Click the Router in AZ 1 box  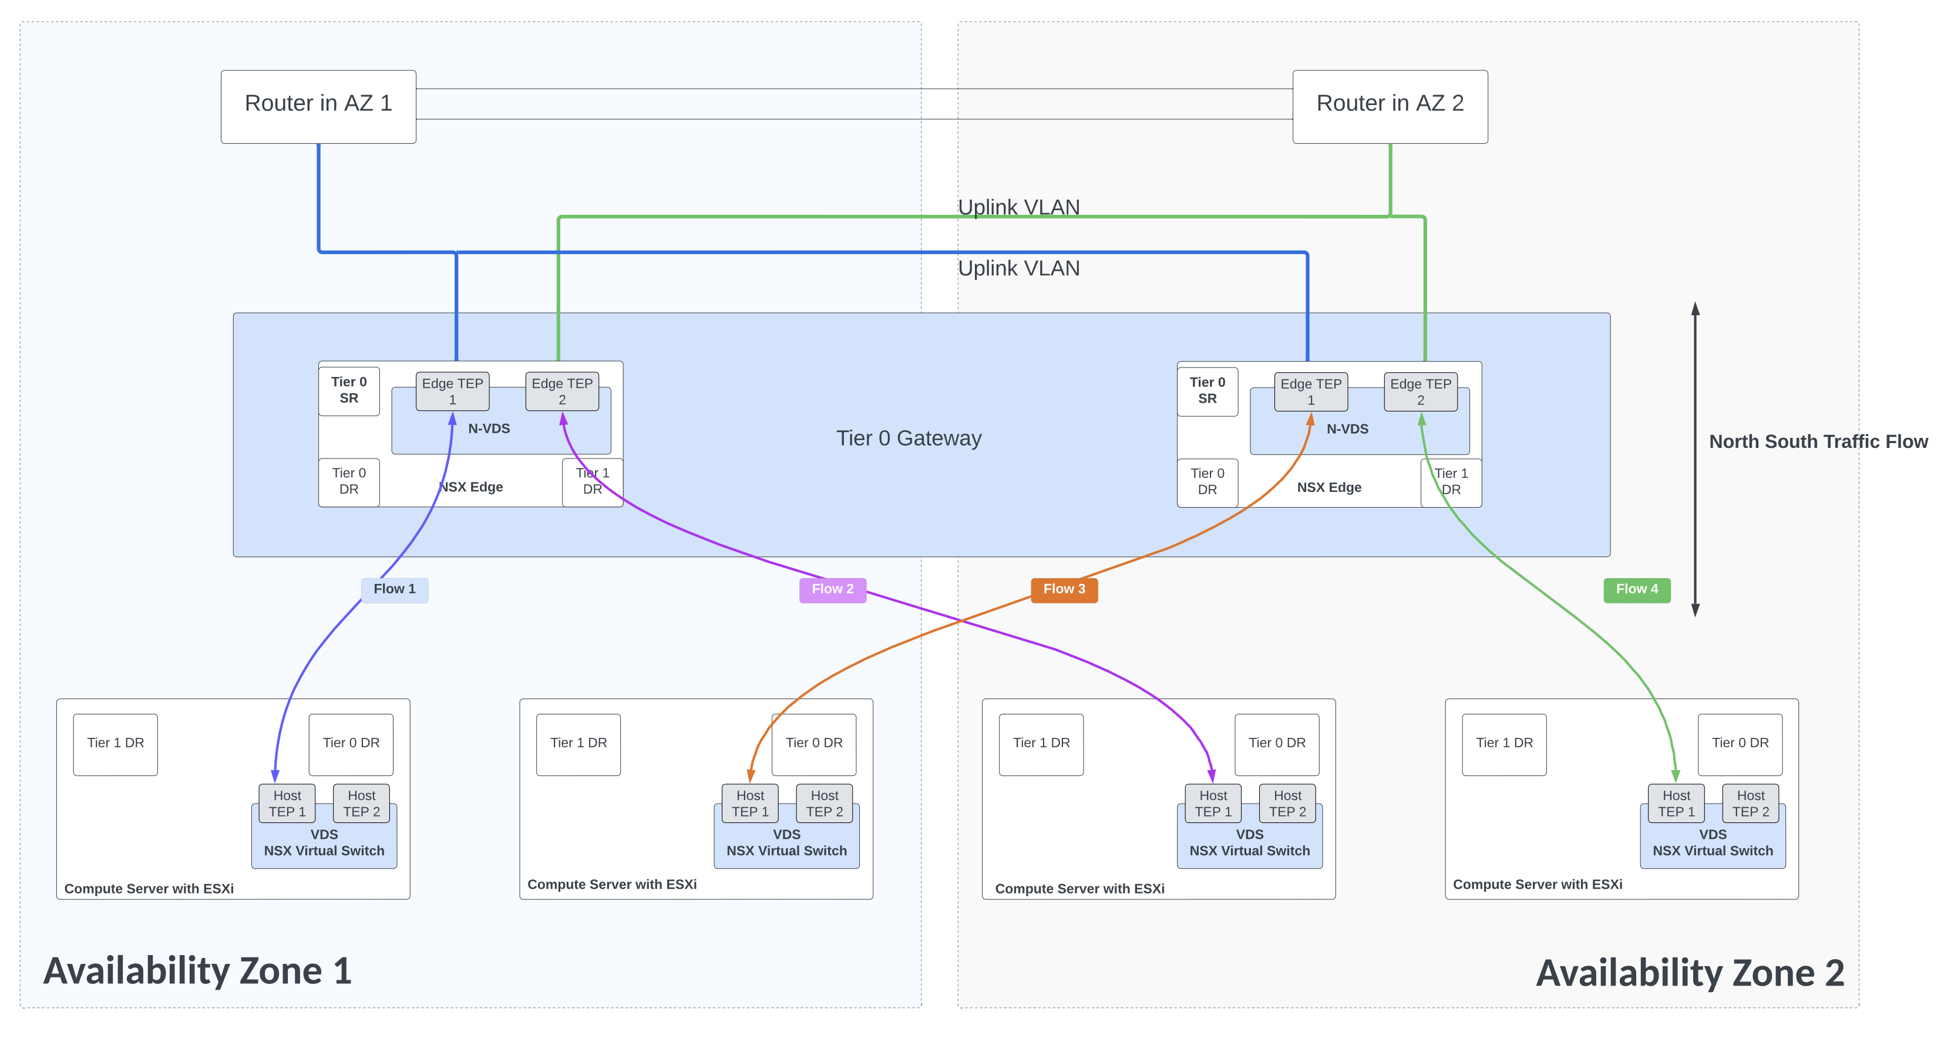(318, 106)
